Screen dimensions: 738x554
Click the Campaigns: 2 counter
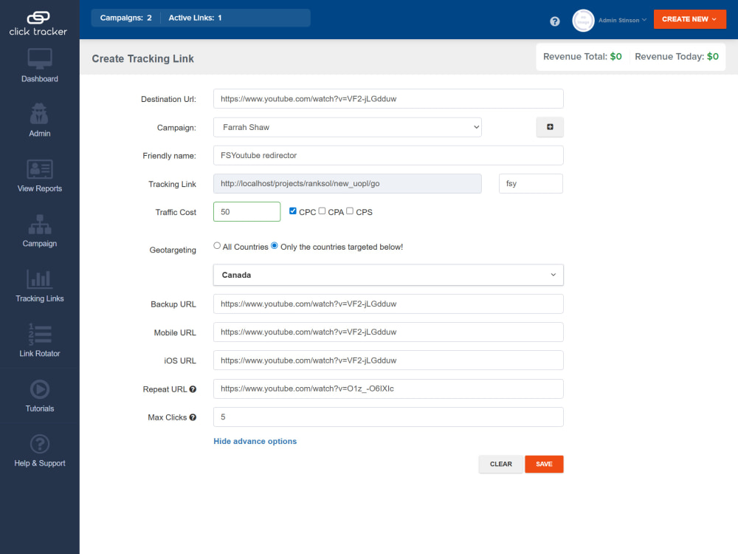pyautogui.click(x=125, y=18)
